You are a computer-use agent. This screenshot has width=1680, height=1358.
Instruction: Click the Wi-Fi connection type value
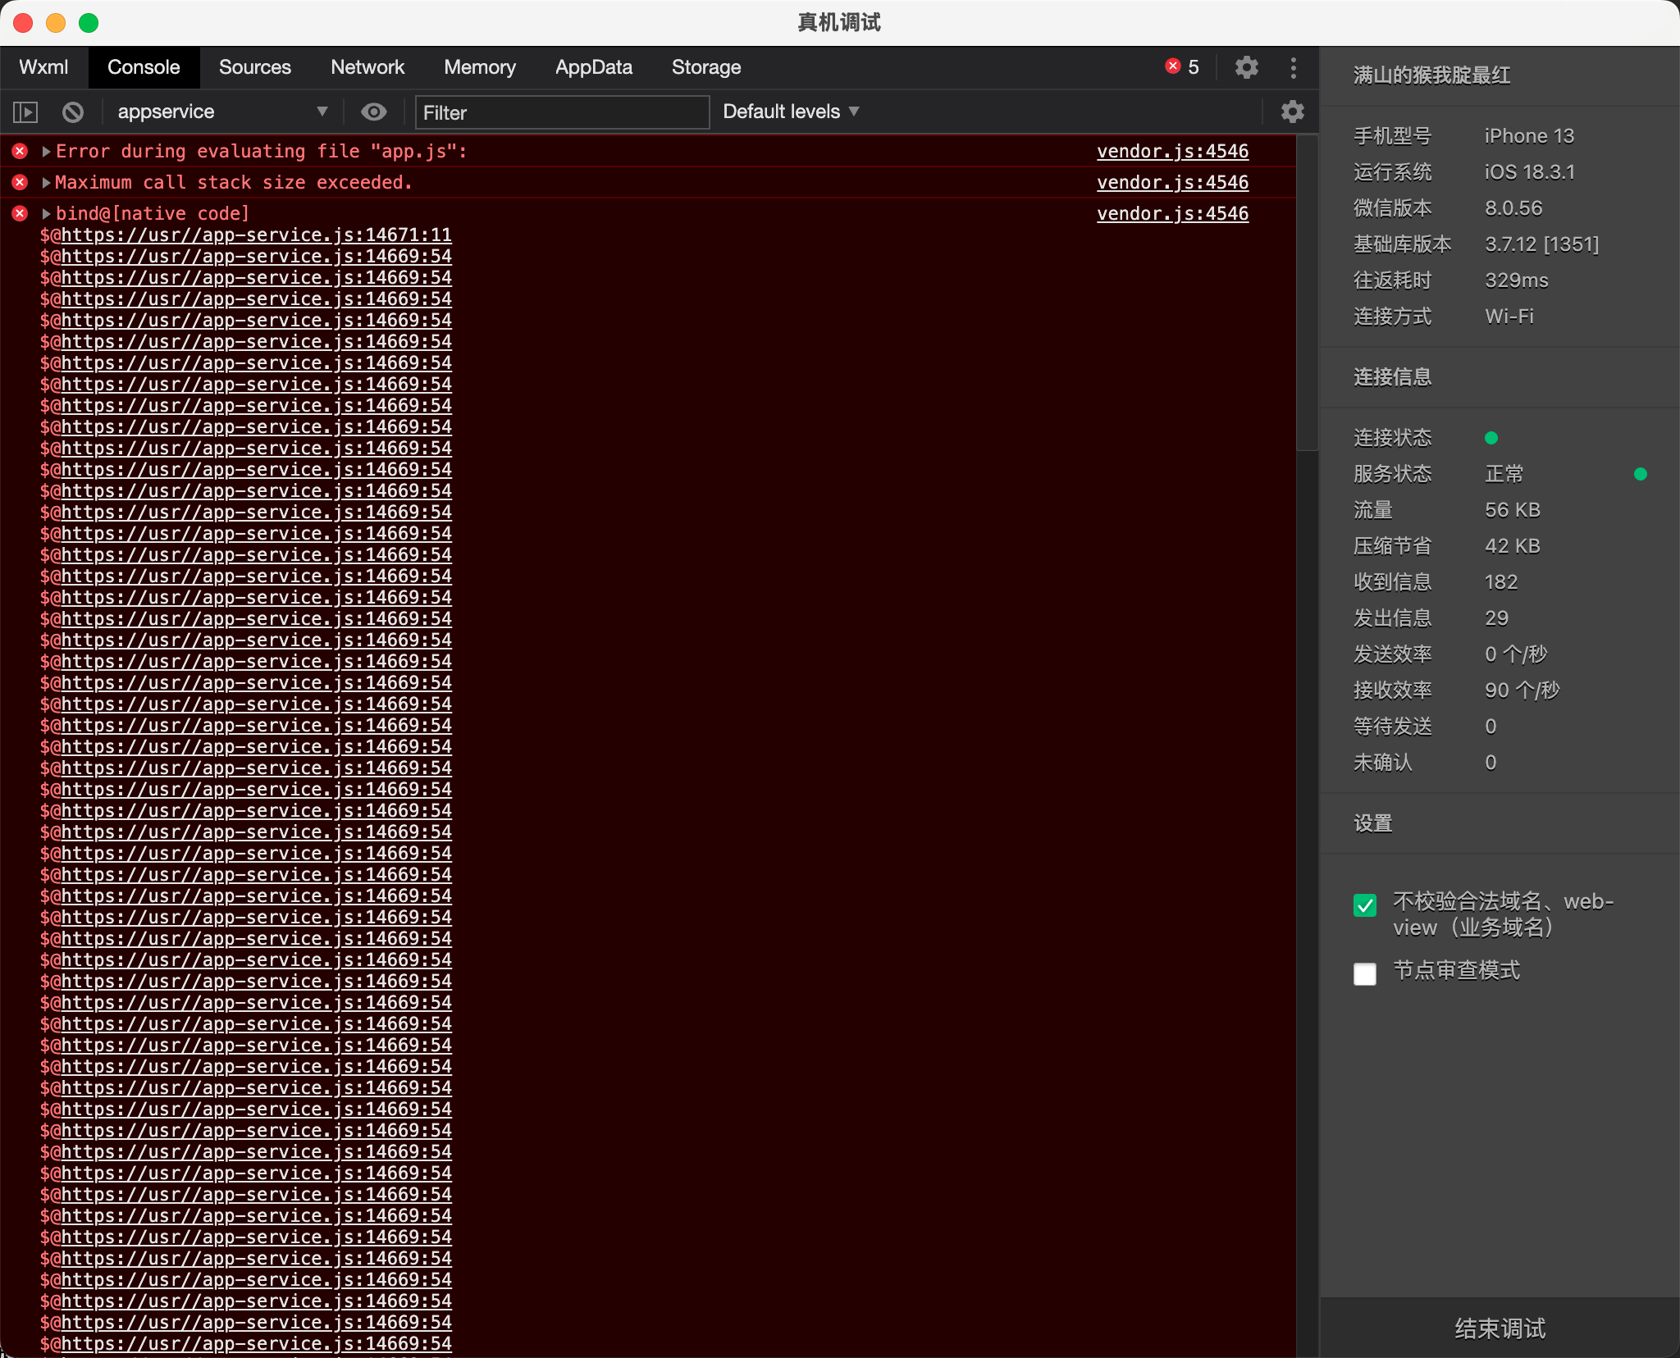click(1509, 317)
